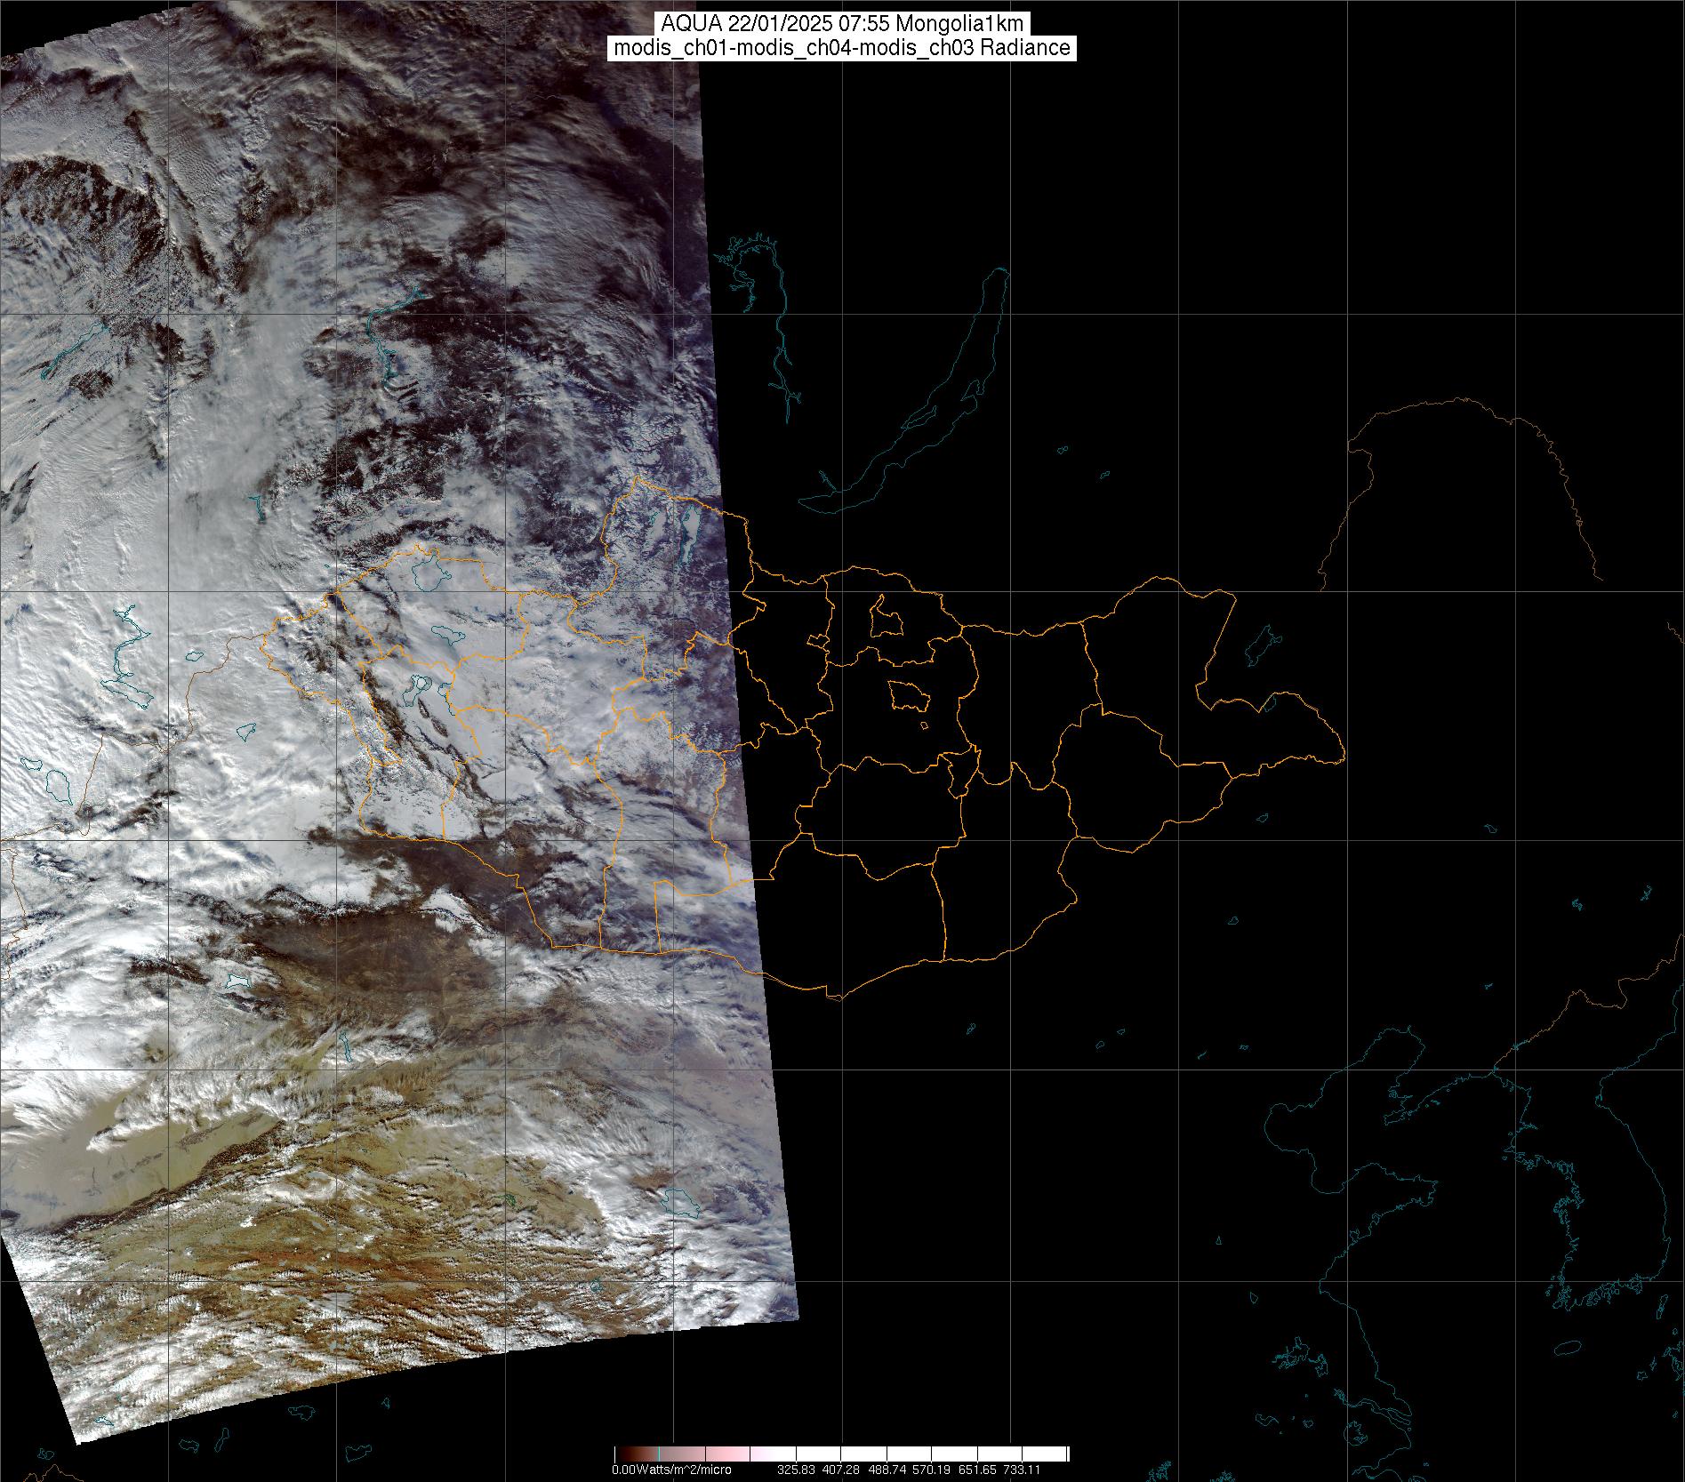Click the 325.83 colorbar tick value
This screenshot has height=1482, width=1685.
(x=795, y=1470)
